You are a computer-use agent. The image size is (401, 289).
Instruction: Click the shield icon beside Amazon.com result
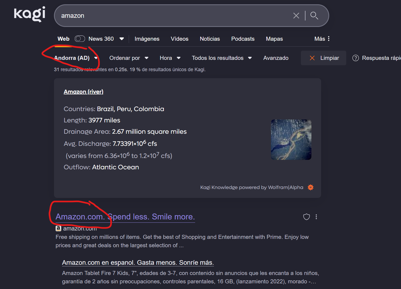pos(306,217)
